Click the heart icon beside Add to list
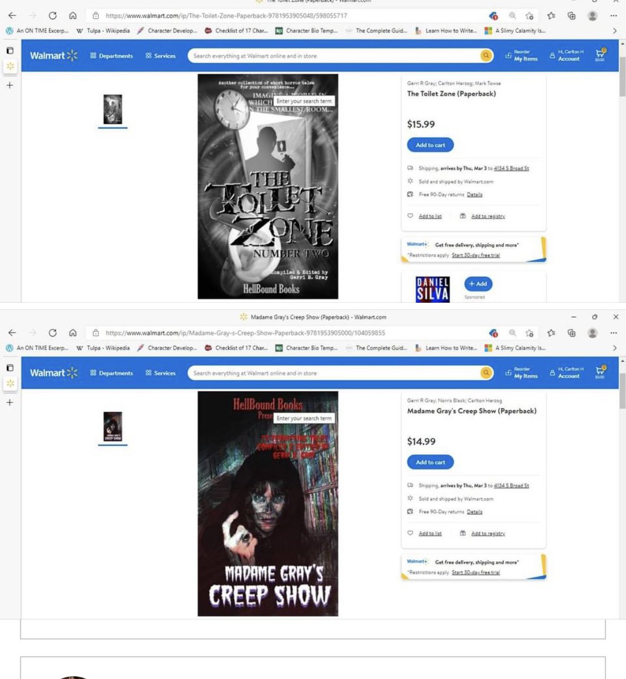The image size is (626, 679). (x=409, y=216)
